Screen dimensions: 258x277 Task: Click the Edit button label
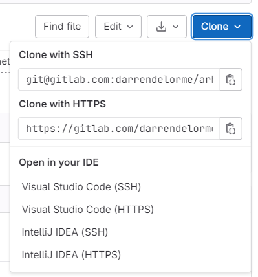[x=113, y=27]
